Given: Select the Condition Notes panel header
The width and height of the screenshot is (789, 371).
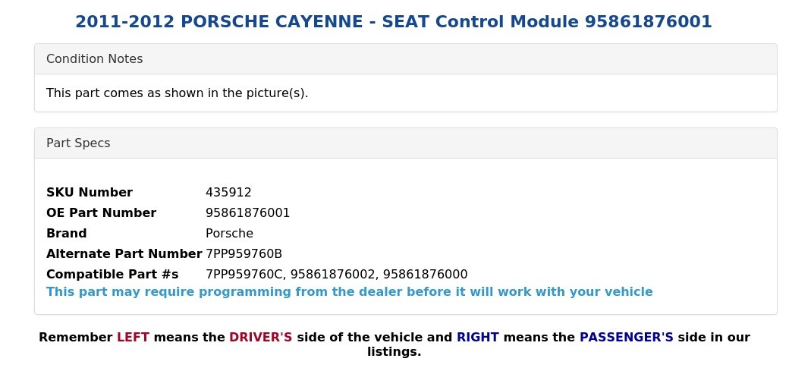Looking at the screenshot, I should pos(406,59).
